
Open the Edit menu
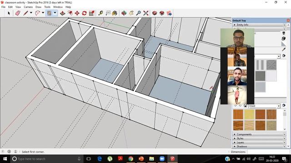coord(10,7)
